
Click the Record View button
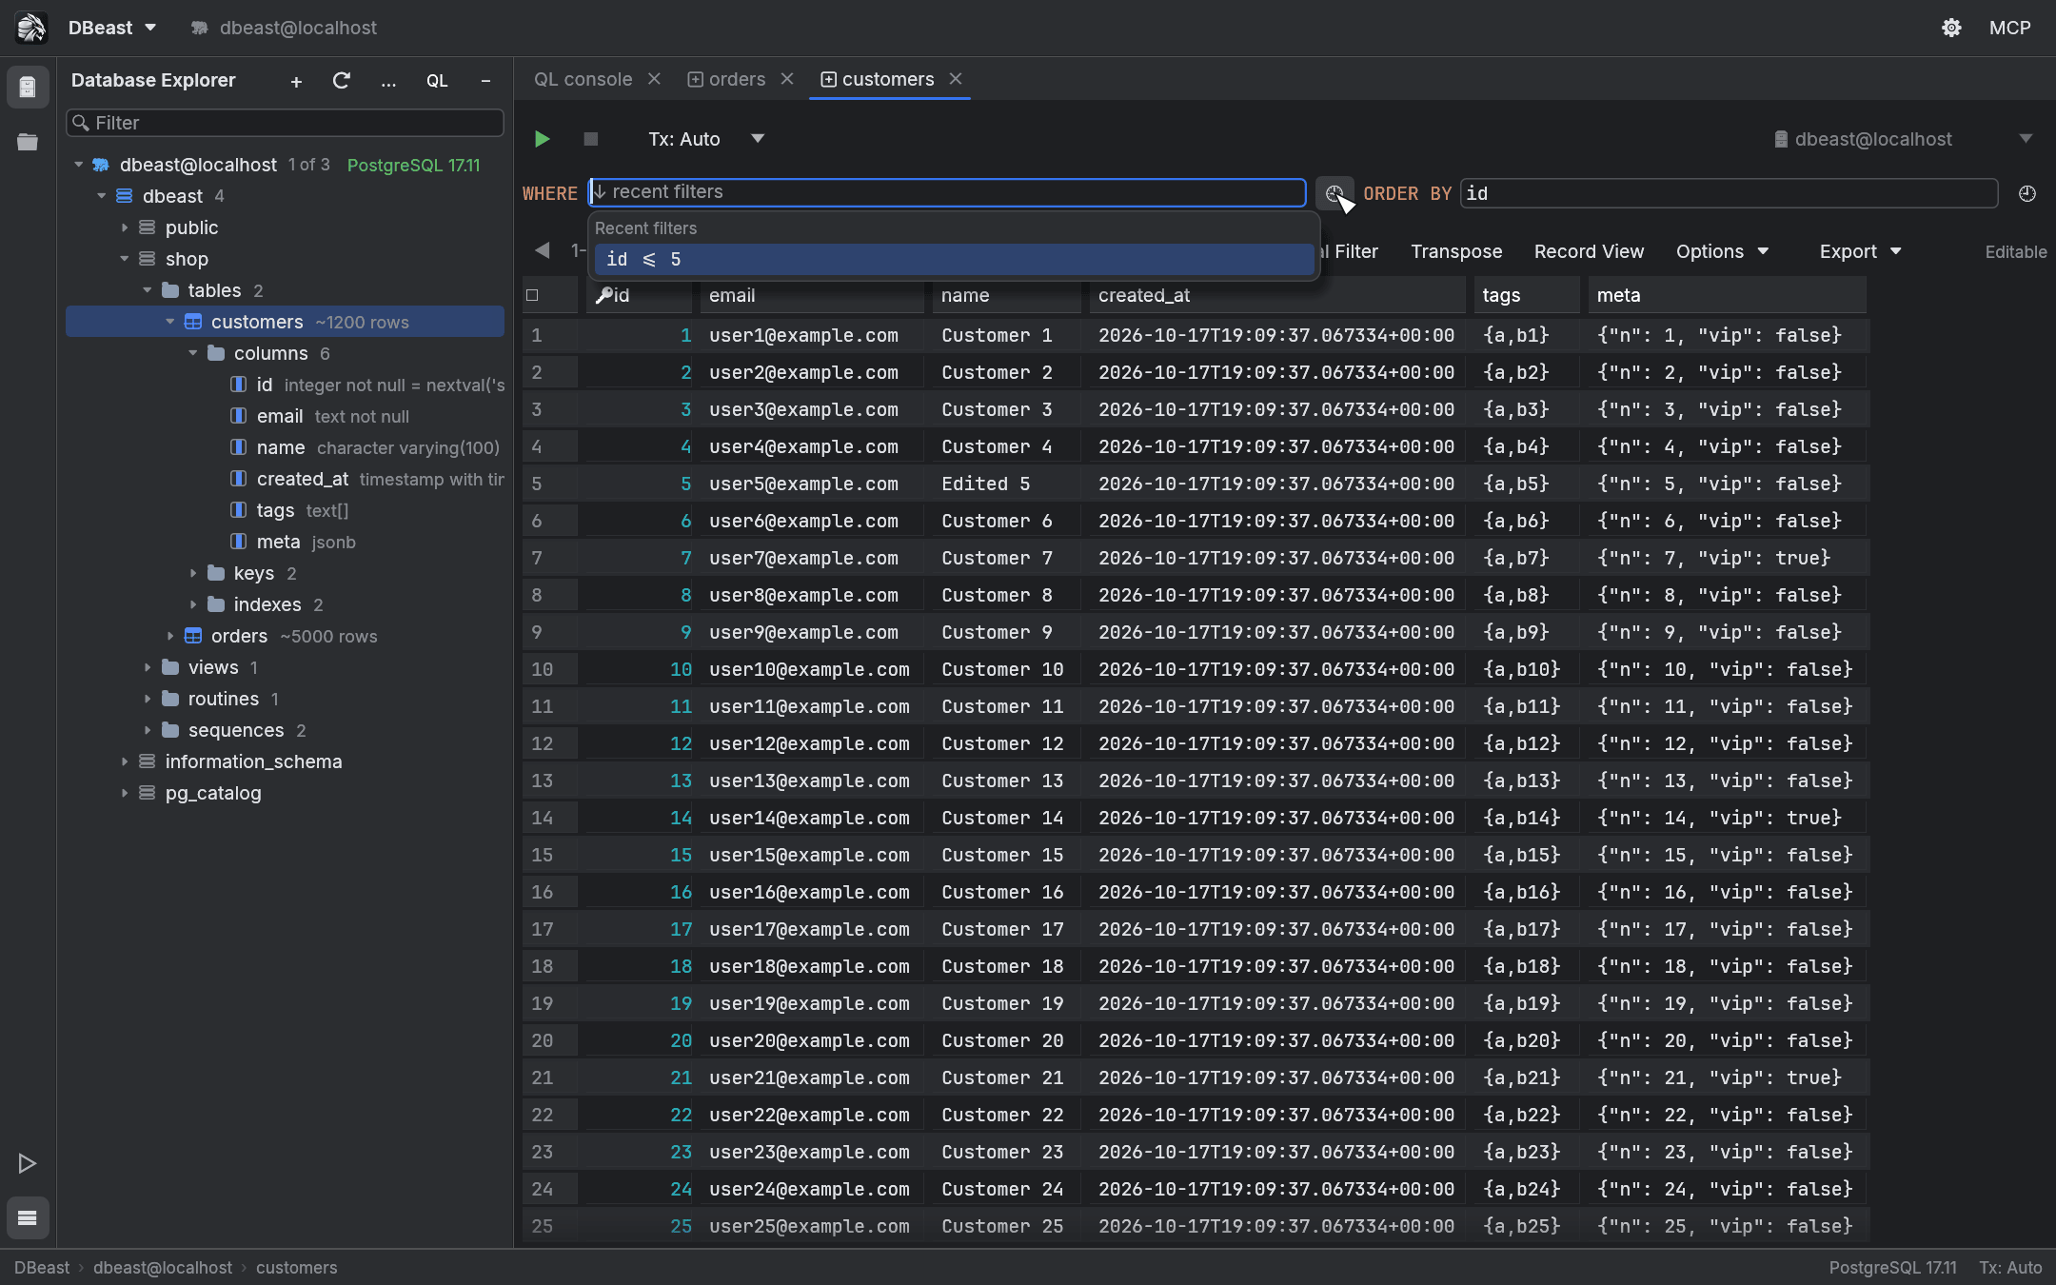[x=1589, y=251]
